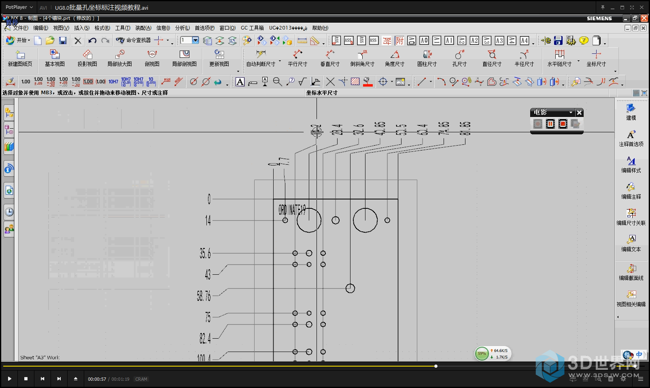Expand the 水平链尺寸 dropdown arrow
Screen dimensions: 650x388
click(578, 61)
